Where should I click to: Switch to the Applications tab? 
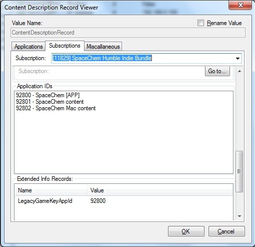[x=28, y=47]
